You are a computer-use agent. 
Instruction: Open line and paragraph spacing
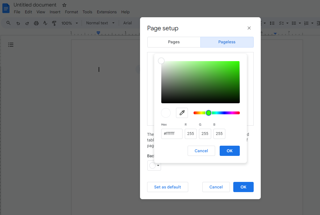[272, 23]
